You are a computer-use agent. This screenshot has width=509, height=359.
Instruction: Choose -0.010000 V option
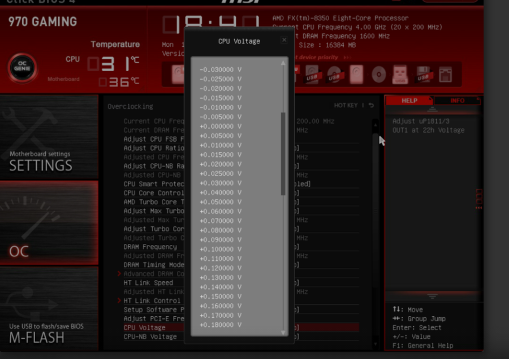pyautogui.click(x=221, y=108)
